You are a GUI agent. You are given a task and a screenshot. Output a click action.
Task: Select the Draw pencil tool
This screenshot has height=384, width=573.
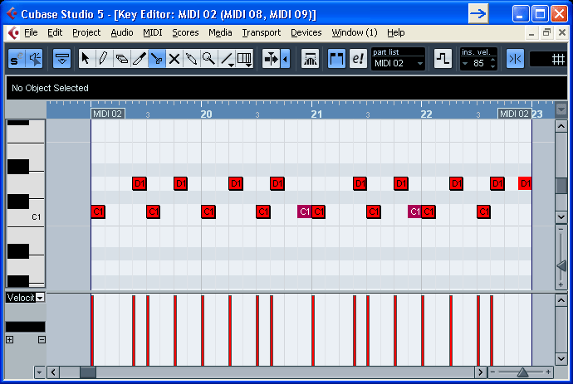[104, 58]
